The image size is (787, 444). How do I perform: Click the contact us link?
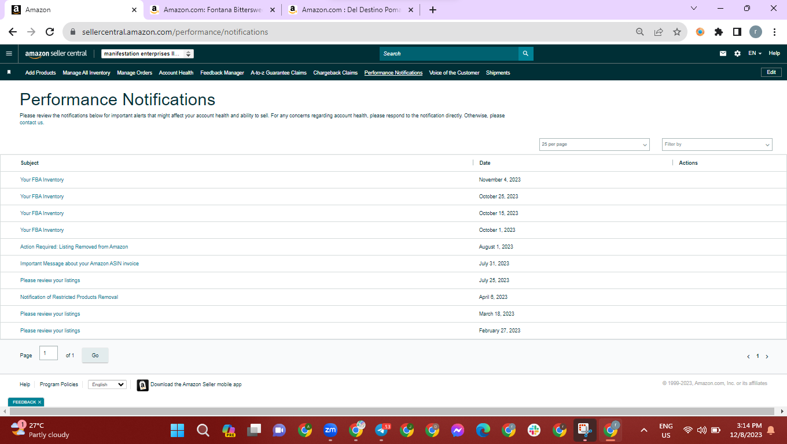pos(31,123)
